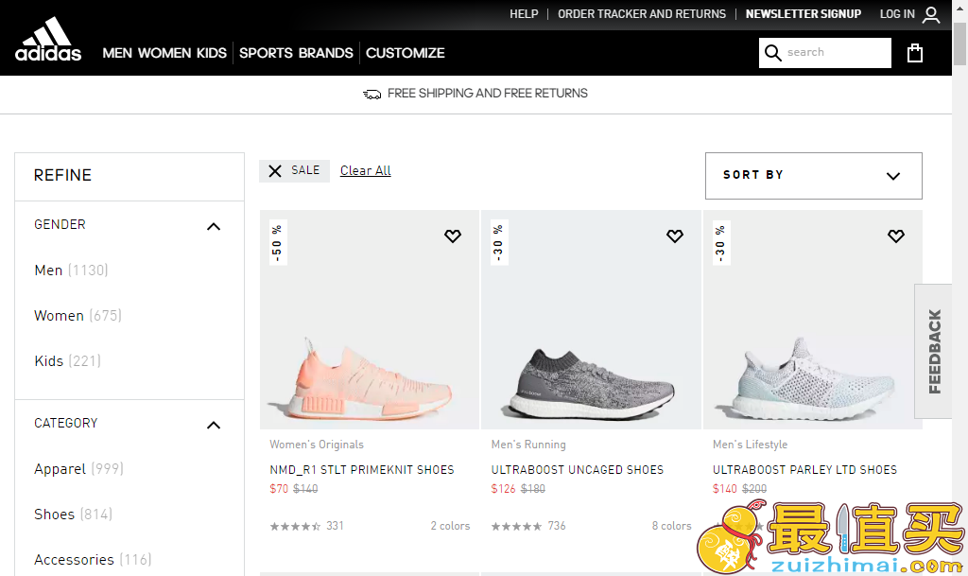This screenshot has width=968, height=576.
Task: Click the free shipping and returns banner text
Action: (x=488, y=94)
